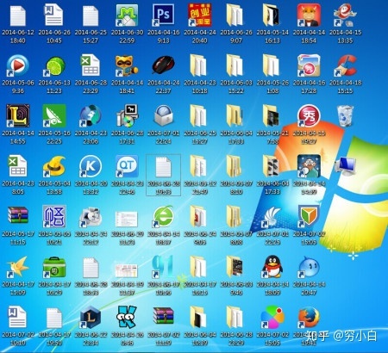The image size is (388, 353).
Task: Open the Recycle Bin
Action: 345,115
